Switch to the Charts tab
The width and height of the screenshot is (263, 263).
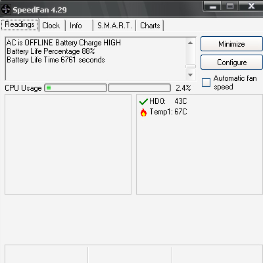click(x=150, y=26)
